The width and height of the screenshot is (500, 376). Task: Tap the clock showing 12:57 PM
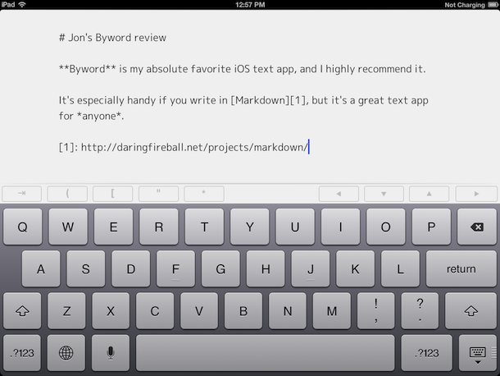pyautogui.click(x=250, y=4)
